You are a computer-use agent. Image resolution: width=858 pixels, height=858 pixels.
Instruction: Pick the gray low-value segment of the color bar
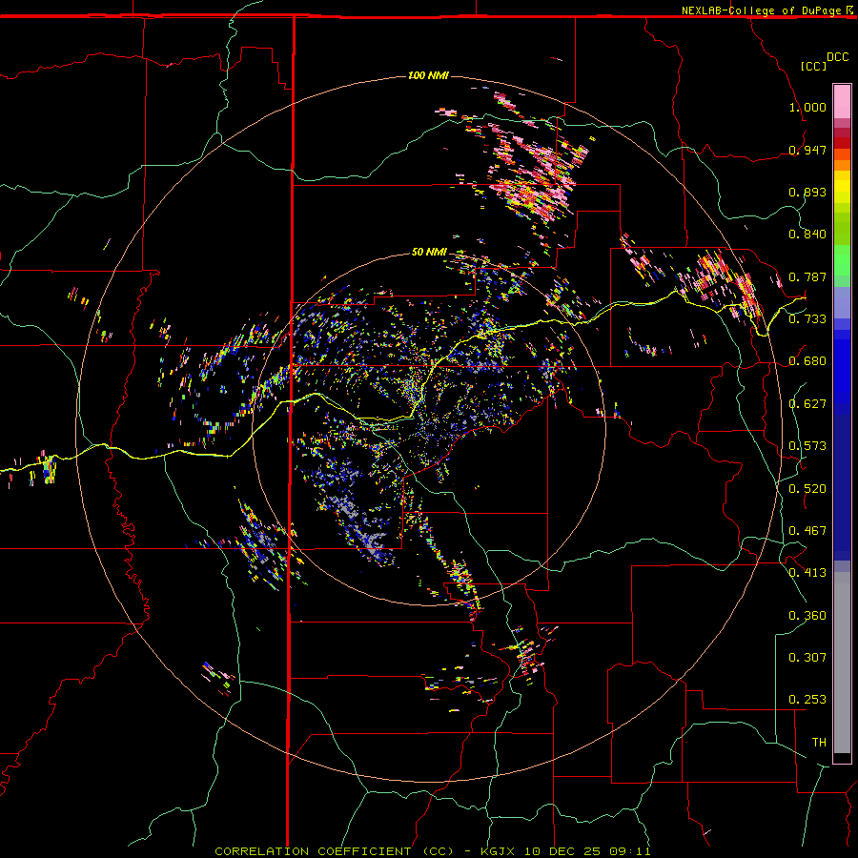pos(842,663)
